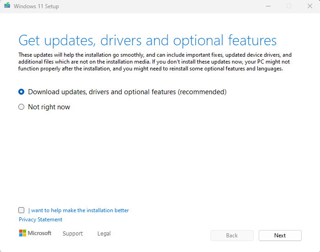Click the Get updates, drivers and optional features heading
The image size is (320, 252).
(147, 41)
